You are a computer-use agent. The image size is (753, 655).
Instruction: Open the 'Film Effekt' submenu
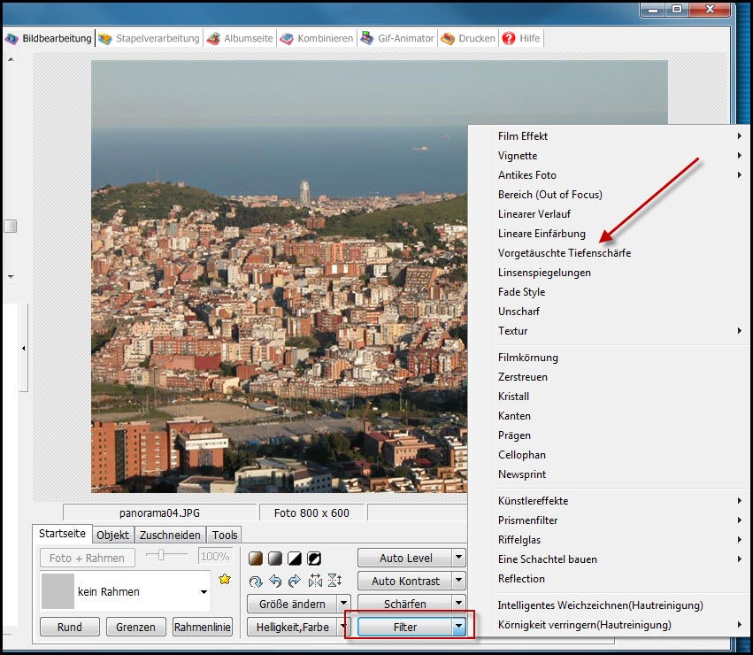click(523, 136)
